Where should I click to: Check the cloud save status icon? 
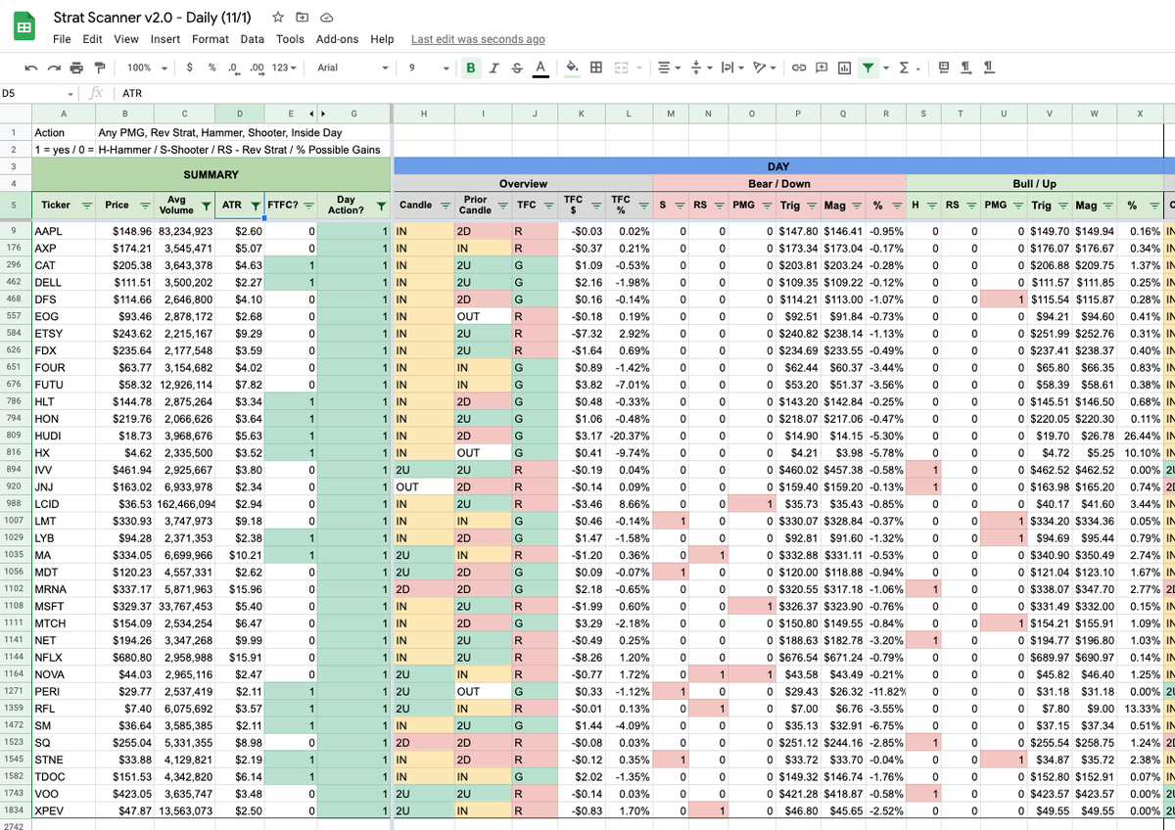pos(326,18)
